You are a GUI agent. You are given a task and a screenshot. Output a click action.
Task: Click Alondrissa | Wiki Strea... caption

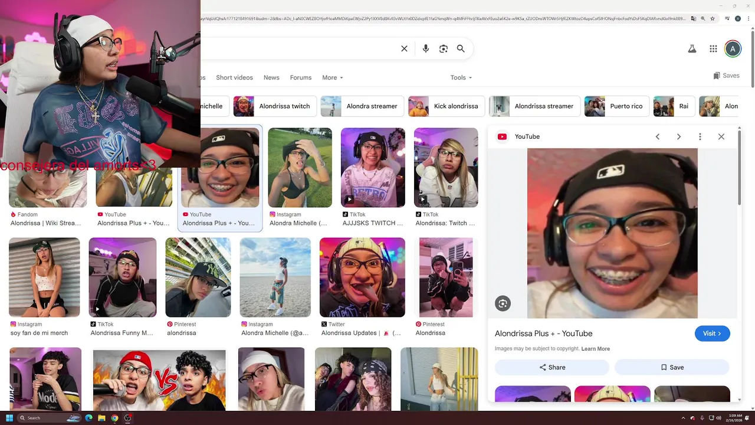click(45, 223)
